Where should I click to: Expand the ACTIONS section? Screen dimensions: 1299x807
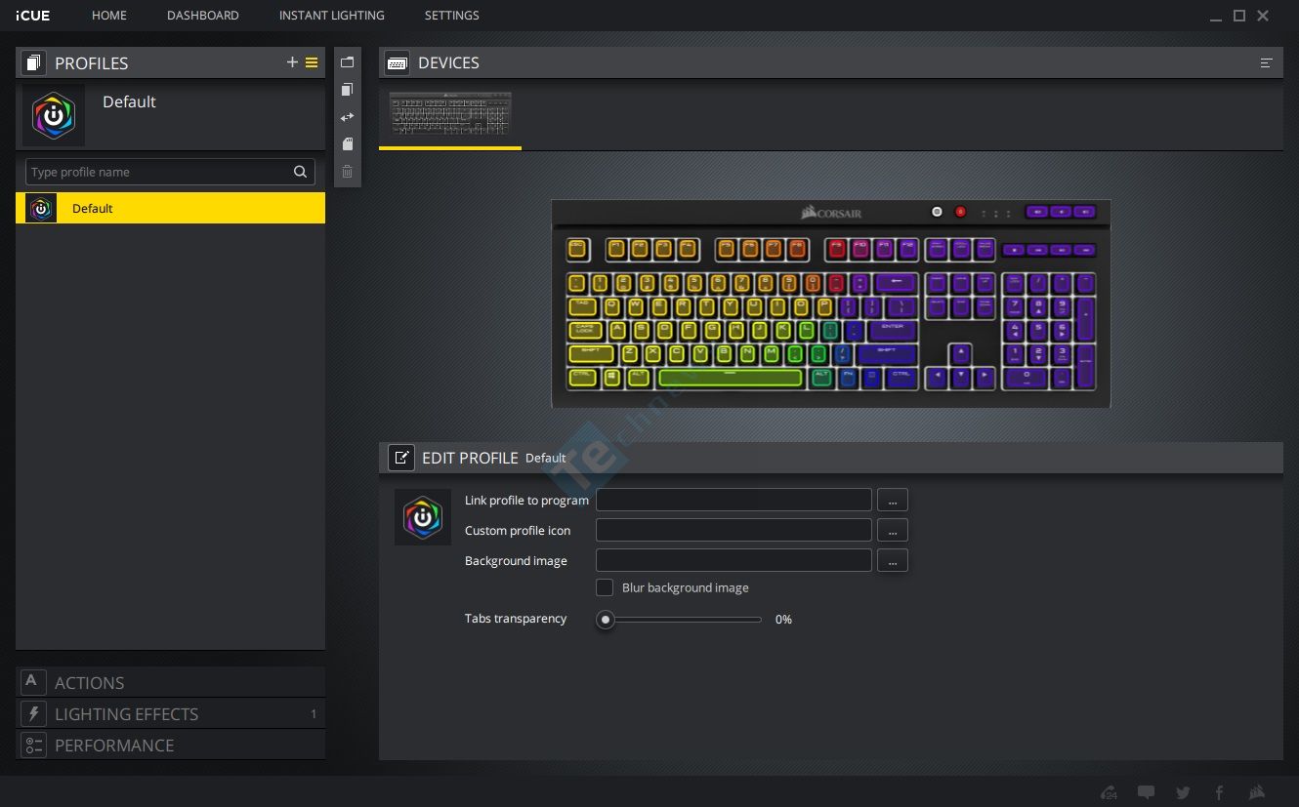(x=170, y=682)
